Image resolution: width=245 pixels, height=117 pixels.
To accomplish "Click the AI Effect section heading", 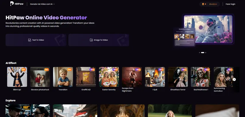I will [x=11, y=63].
